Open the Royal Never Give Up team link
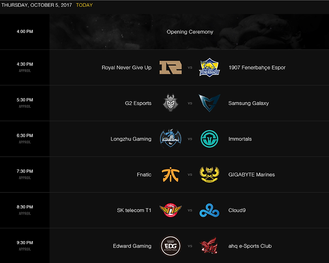The width and height of the screenshot is (329, 263). [127, 68]
